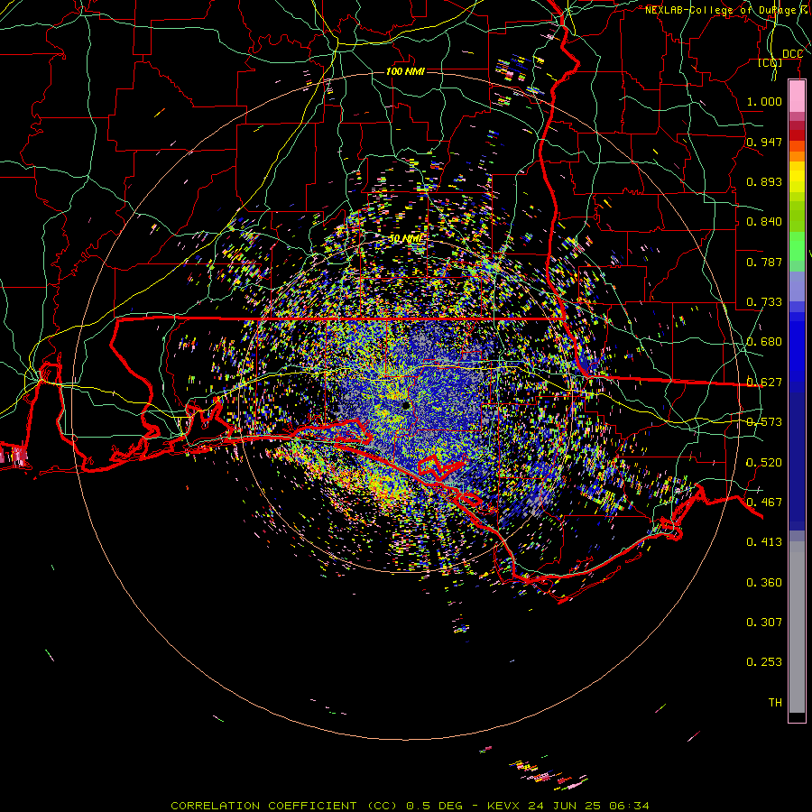Click the 0.467 value on the scale
Image resolution: width=812 pixels, height=812 pixels.
764,503
